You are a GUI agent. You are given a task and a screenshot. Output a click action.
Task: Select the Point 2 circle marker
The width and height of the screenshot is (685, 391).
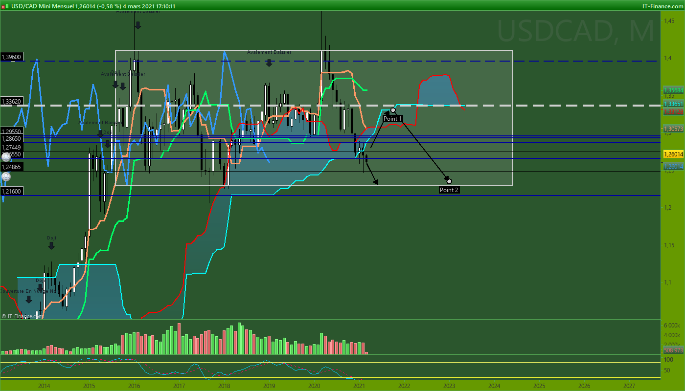point(450,181)
